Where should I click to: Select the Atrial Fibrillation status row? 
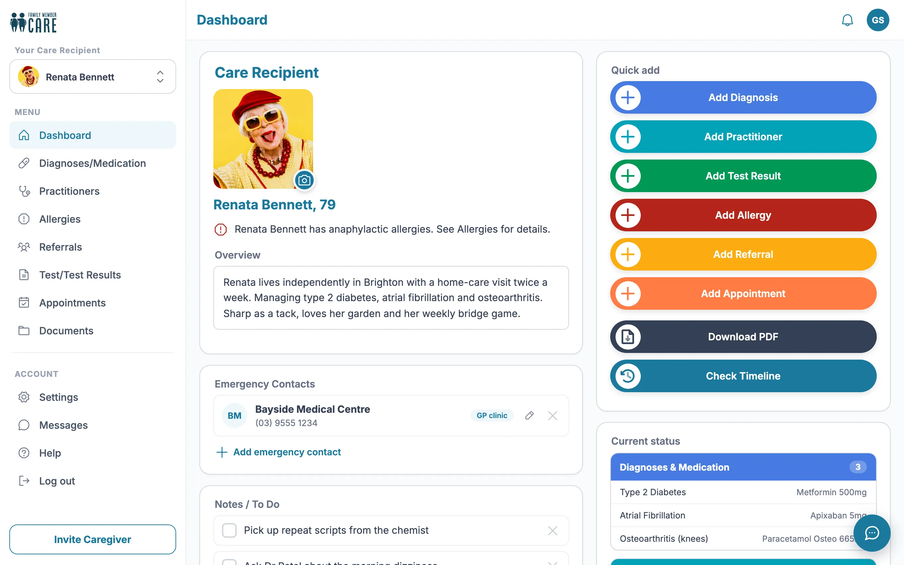click(x=743, y=515)
